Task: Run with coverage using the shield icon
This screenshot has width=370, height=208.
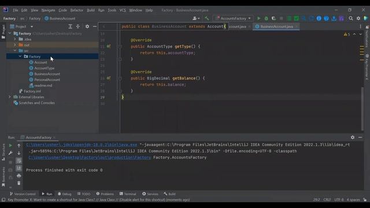Action: click(x=273, y=18)
